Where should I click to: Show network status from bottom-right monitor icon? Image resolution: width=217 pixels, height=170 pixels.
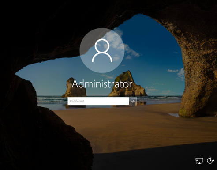199,161
